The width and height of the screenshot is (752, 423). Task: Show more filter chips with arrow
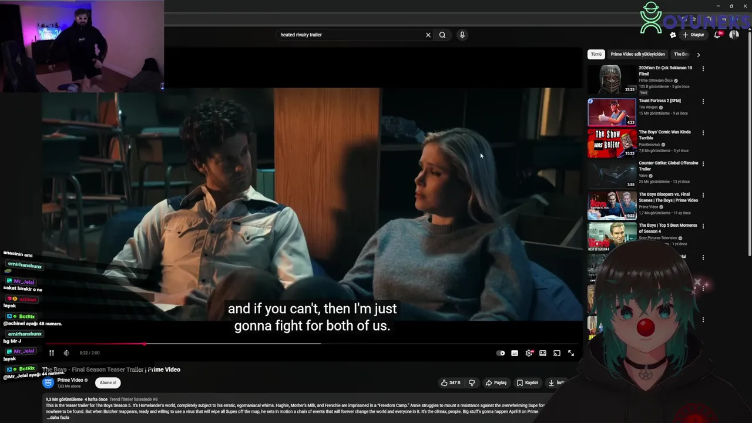pos(698,55)
